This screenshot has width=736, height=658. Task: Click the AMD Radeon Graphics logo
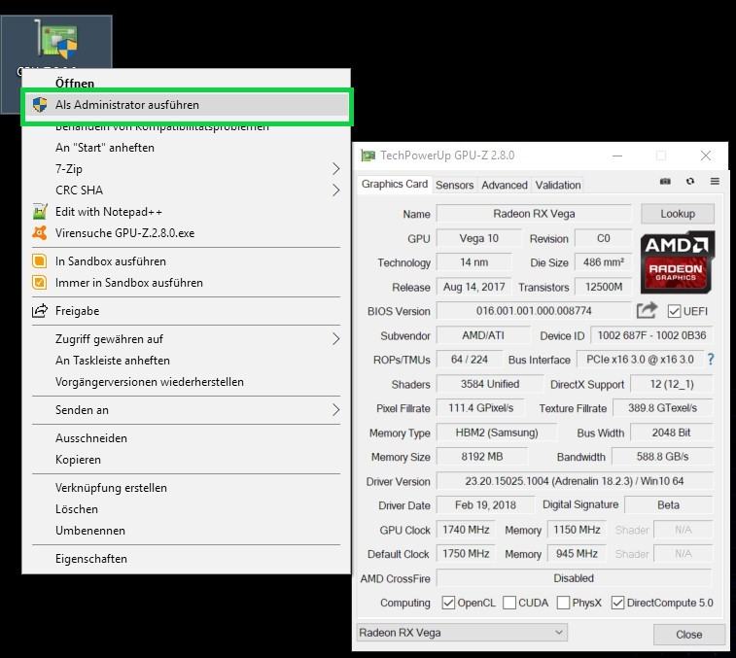[x=678, y=261]
